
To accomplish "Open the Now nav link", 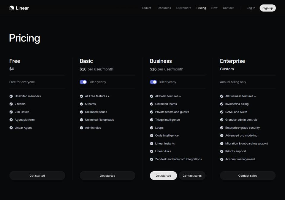I will click(x=214, y=8).
